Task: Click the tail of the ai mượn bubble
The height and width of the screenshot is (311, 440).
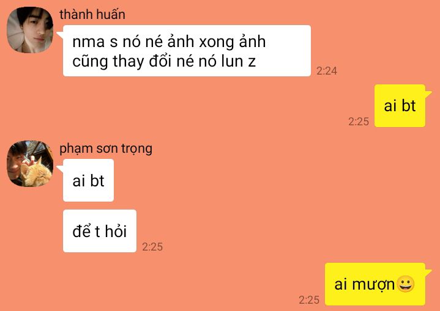Action: click(428, 273)
